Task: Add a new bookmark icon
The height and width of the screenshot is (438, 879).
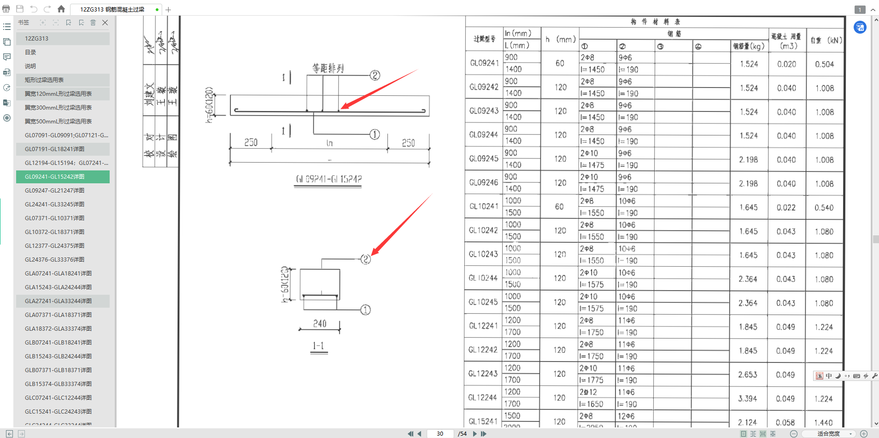Action: (x=69, y=23)
